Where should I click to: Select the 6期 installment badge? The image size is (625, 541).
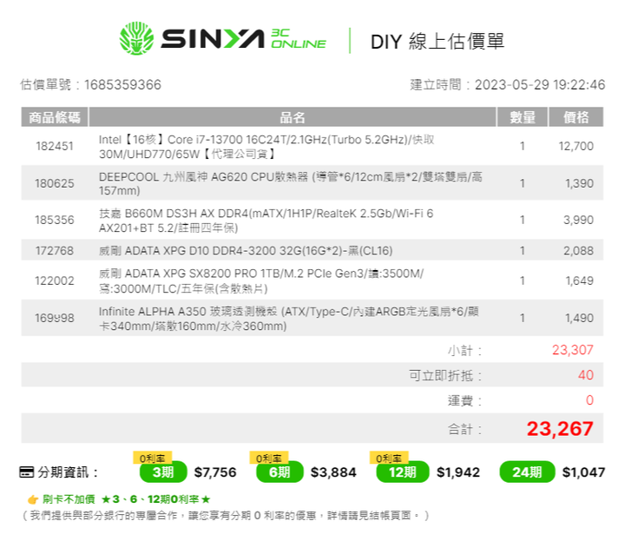(x=280, y=472)
